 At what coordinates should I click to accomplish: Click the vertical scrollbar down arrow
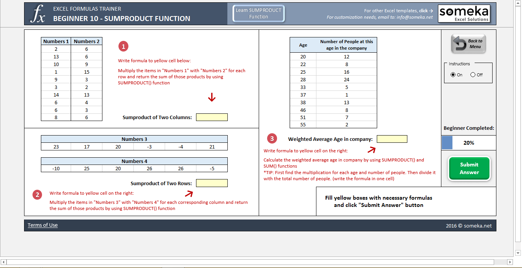[x=518, y=253]
